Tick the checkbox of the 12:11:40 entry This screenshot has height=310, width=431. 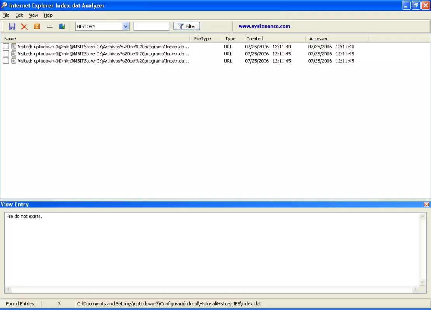(x=6, y=46)
